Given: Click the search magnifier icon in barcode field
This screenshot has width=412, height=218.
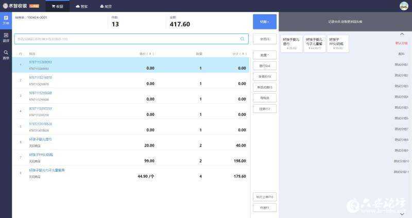Looking at the screenshot, I should (242, 39).
